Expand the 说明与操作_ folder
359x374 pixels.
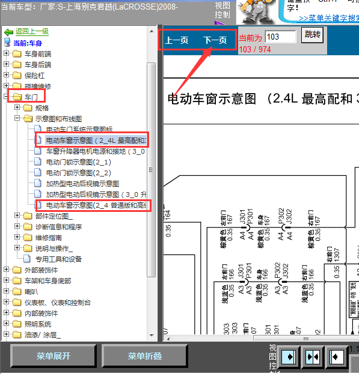tap(17, 247)
